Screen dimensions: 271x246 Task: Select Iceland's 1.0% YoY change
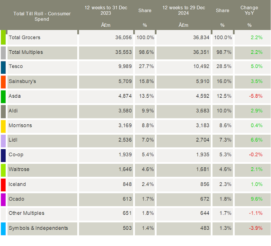tap(257, 184)
